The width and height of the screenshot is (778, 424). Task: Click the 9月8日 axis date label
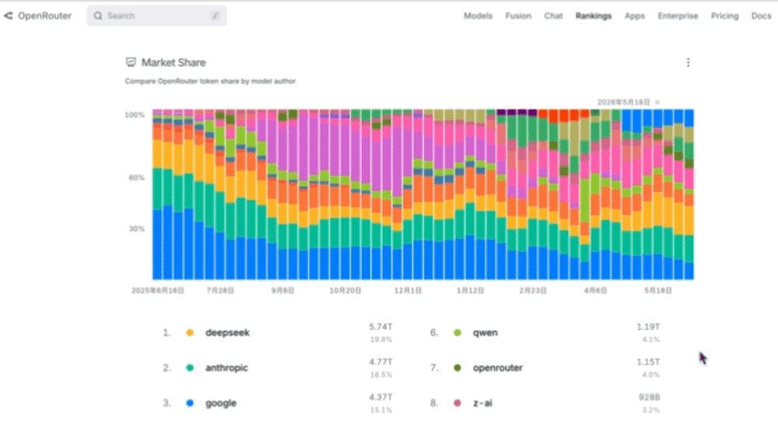tap(283, 291)
